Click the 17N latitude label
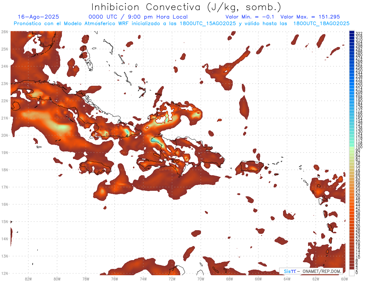This screenshot has height=283, width=366. point(4,187)
